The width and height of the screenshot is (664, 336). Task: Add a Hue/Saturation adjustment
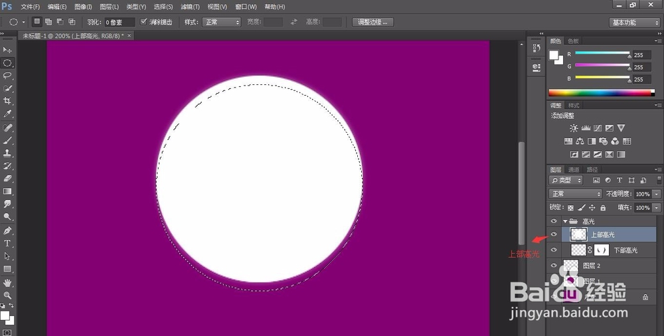point(568,141)
